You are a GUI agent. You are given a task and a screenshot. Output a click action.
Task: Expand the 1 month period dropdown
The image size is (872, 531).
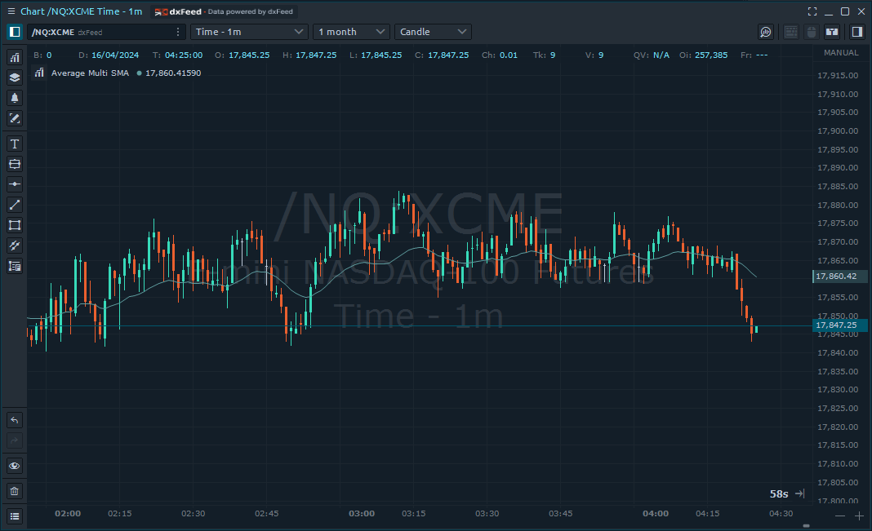350,32
